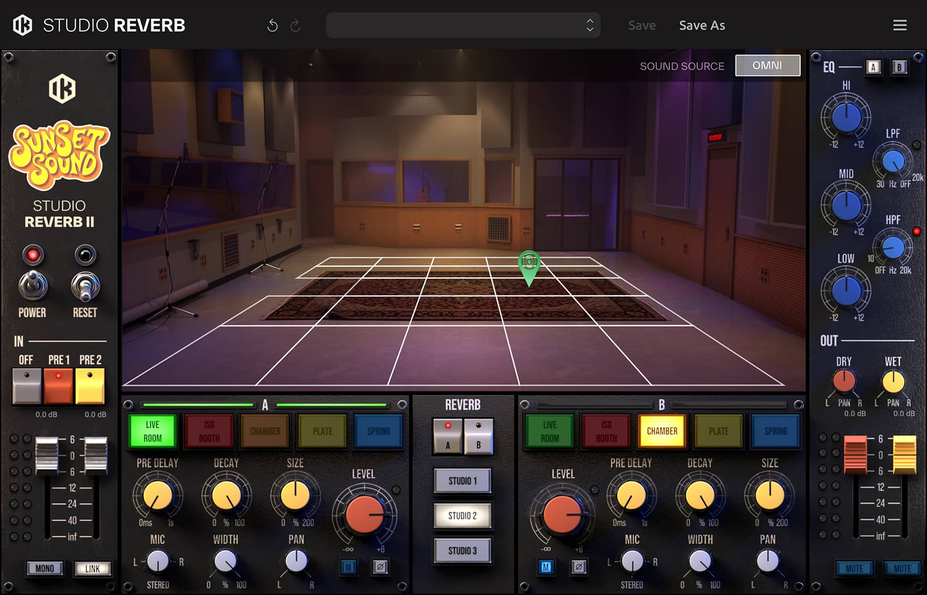The image size is (927, 595).
Task: Select the PRE 2 input button
Action: 90,385
